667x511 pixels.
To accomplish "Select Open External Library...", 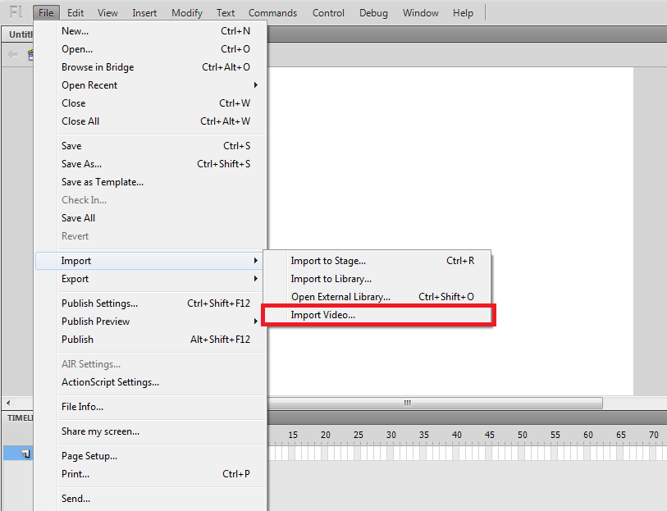I will [x=377, y=297].
